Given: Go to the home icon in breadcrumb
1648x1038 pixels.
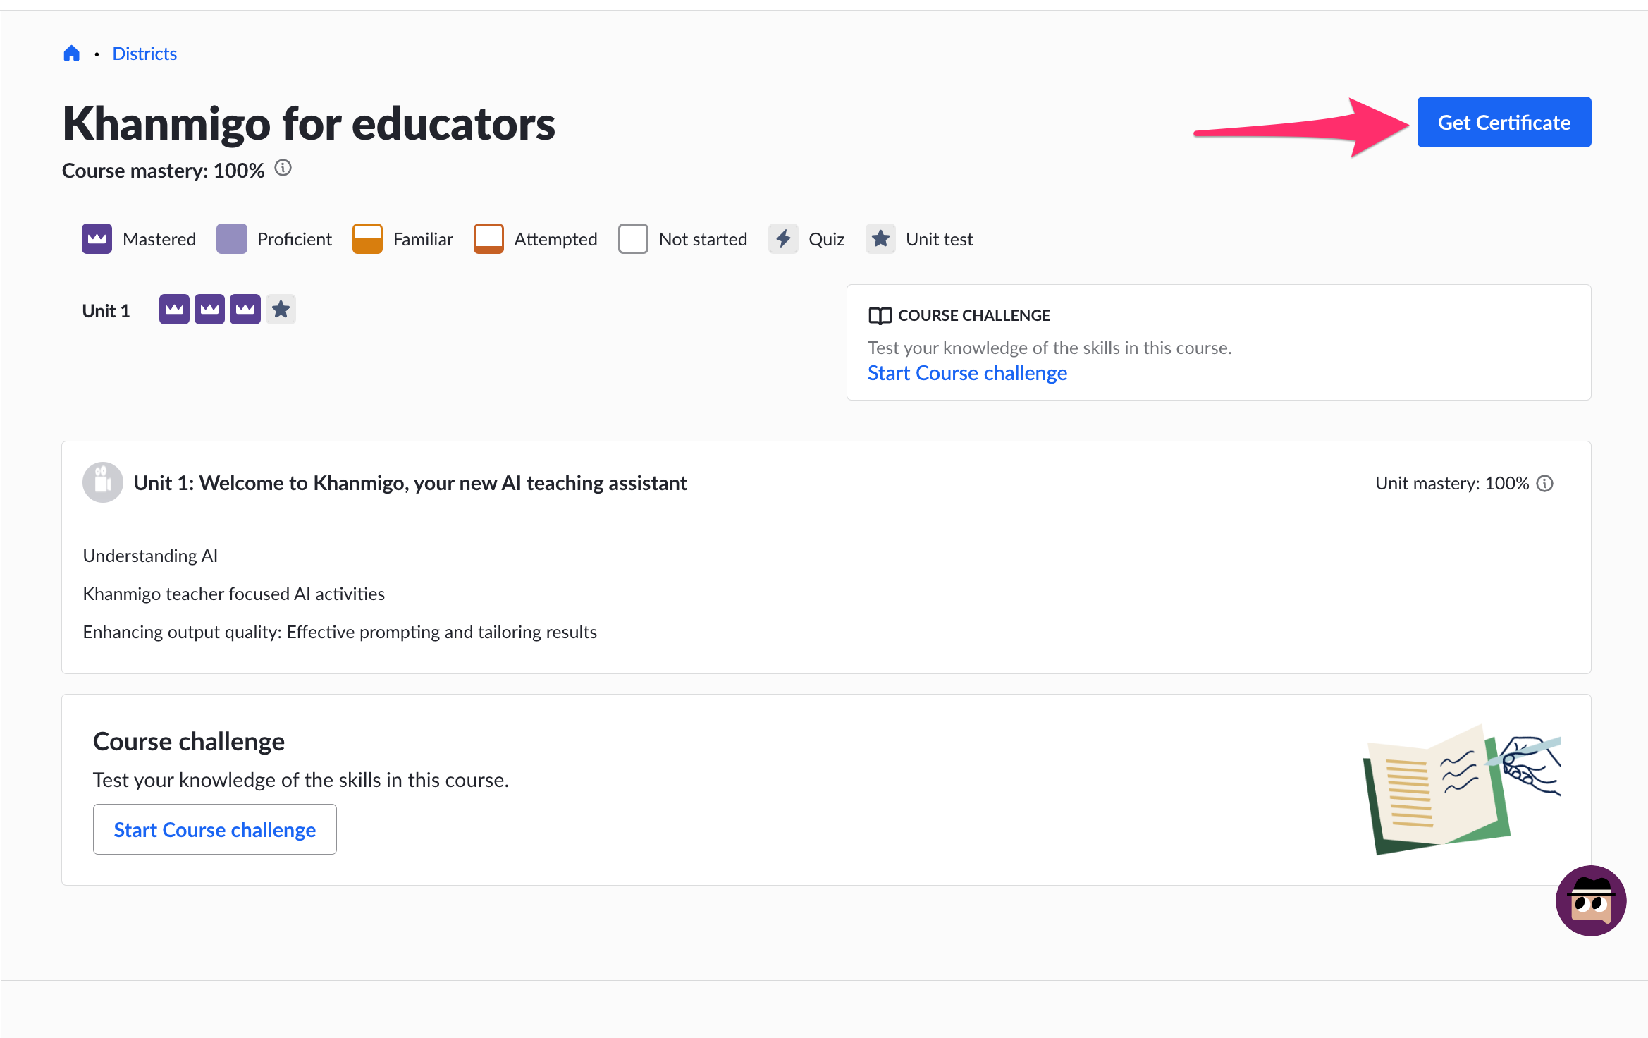Looking at the screenshot, I should point(71,54).
